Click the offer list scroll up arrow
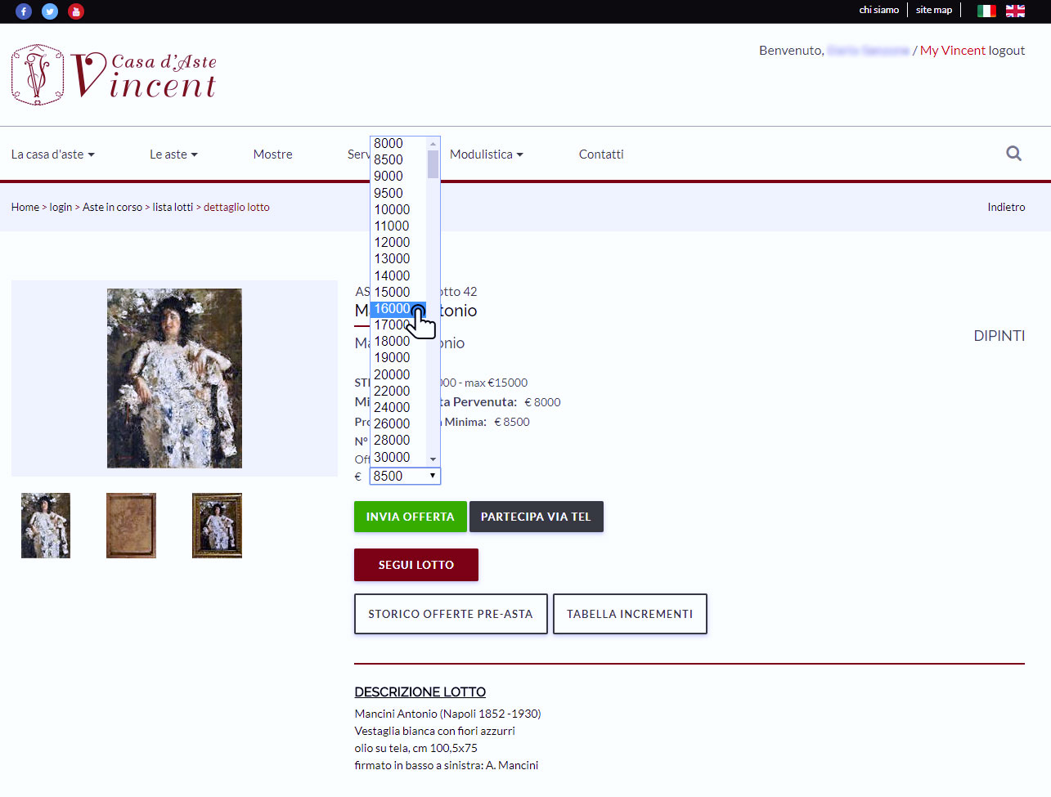Image resolution: width=1051 pixels, height=797 pixels. pyautogui.click(x=433, y=143)
